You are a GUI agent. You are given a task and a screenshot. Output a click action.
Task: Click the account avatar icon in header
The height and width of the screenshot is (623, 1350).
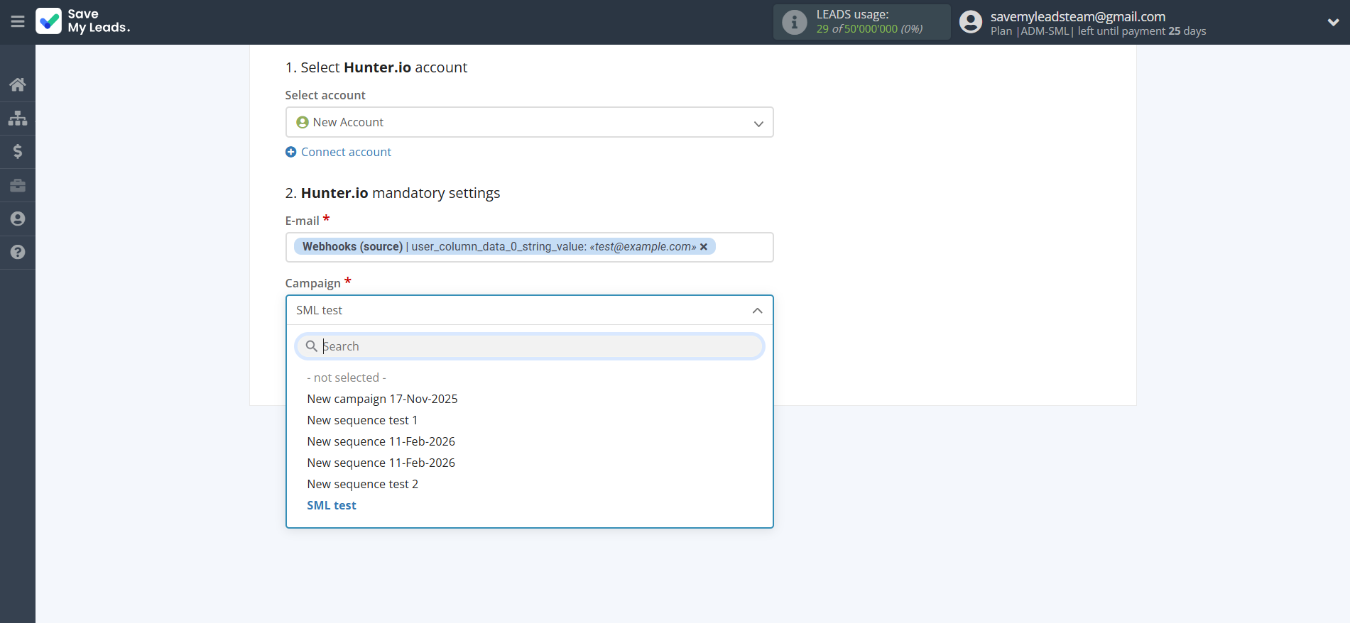coord(971,22)
